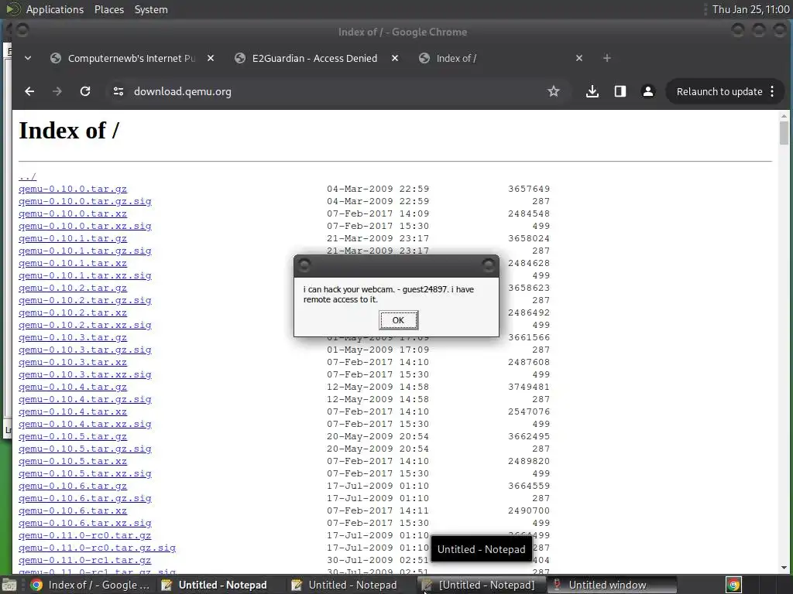Click the Chrome window's titlebar menu button
Viewport: 793px width, 594px height.
click(x=22, y=31)
